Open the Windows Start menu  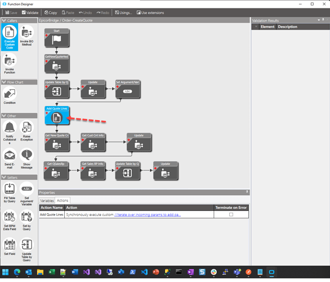tap(6, 272)
